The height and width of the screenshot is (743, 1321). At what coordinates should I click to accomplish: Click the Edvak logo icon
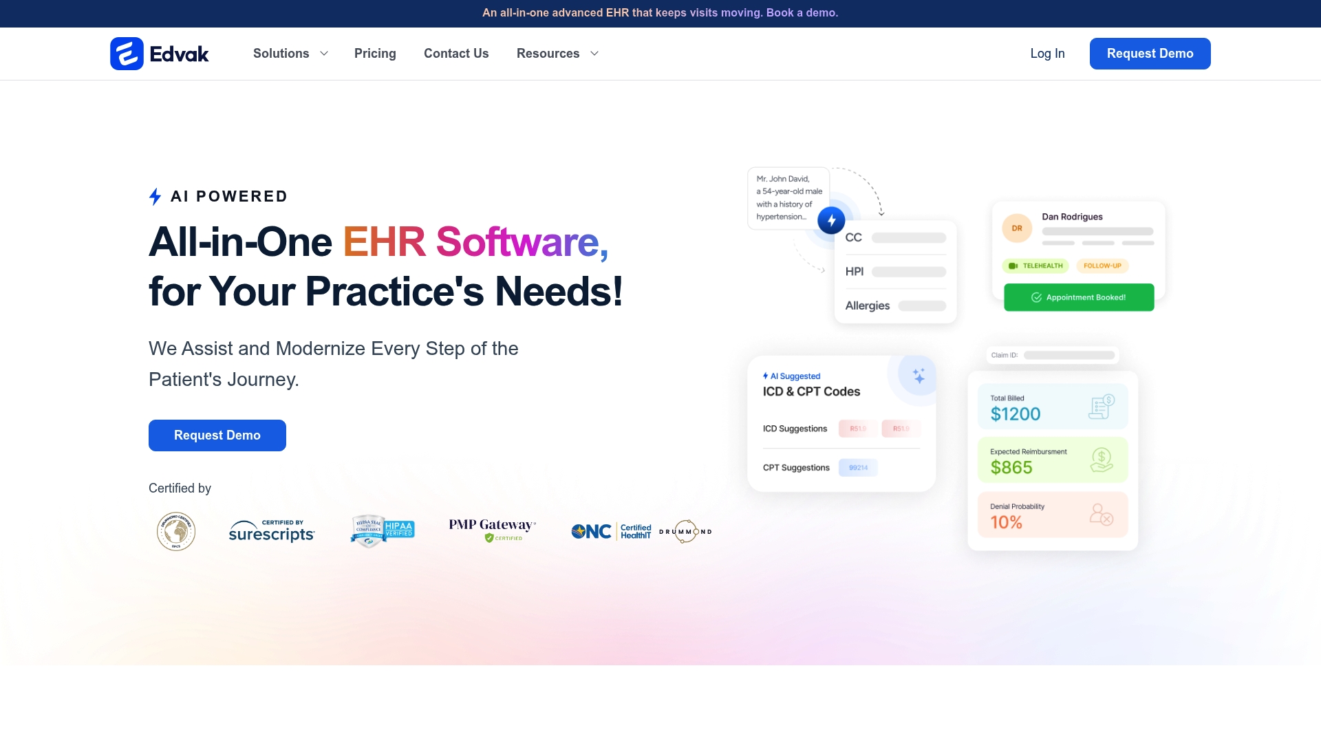click(x=127, y=54)
